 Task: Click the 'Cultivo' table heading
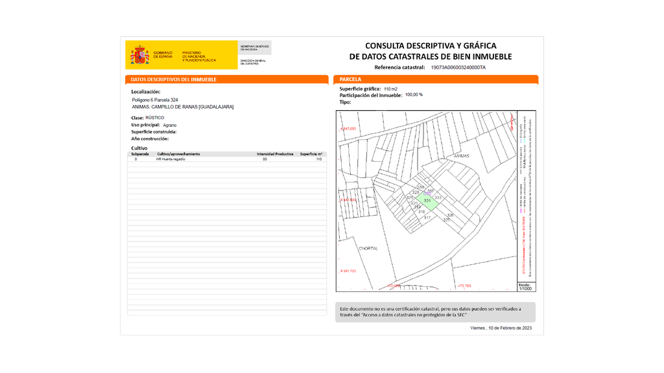[x=139, y=148]
